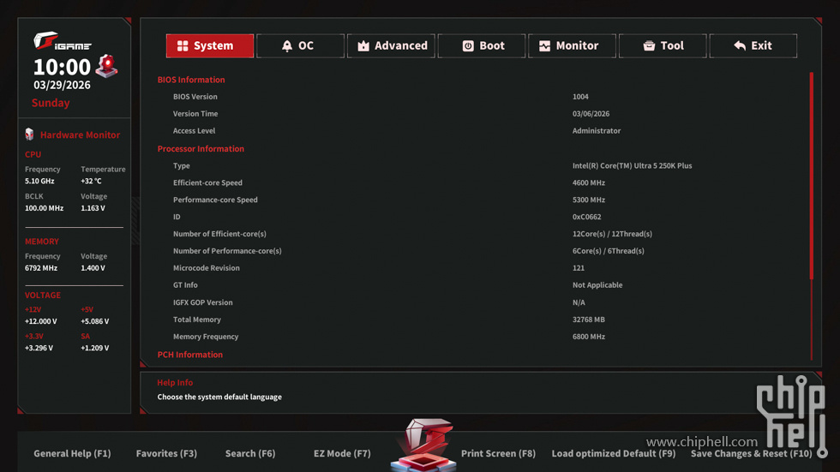Click the Hardware Monitor heading
840x472 pixels.
pos(80,134)
